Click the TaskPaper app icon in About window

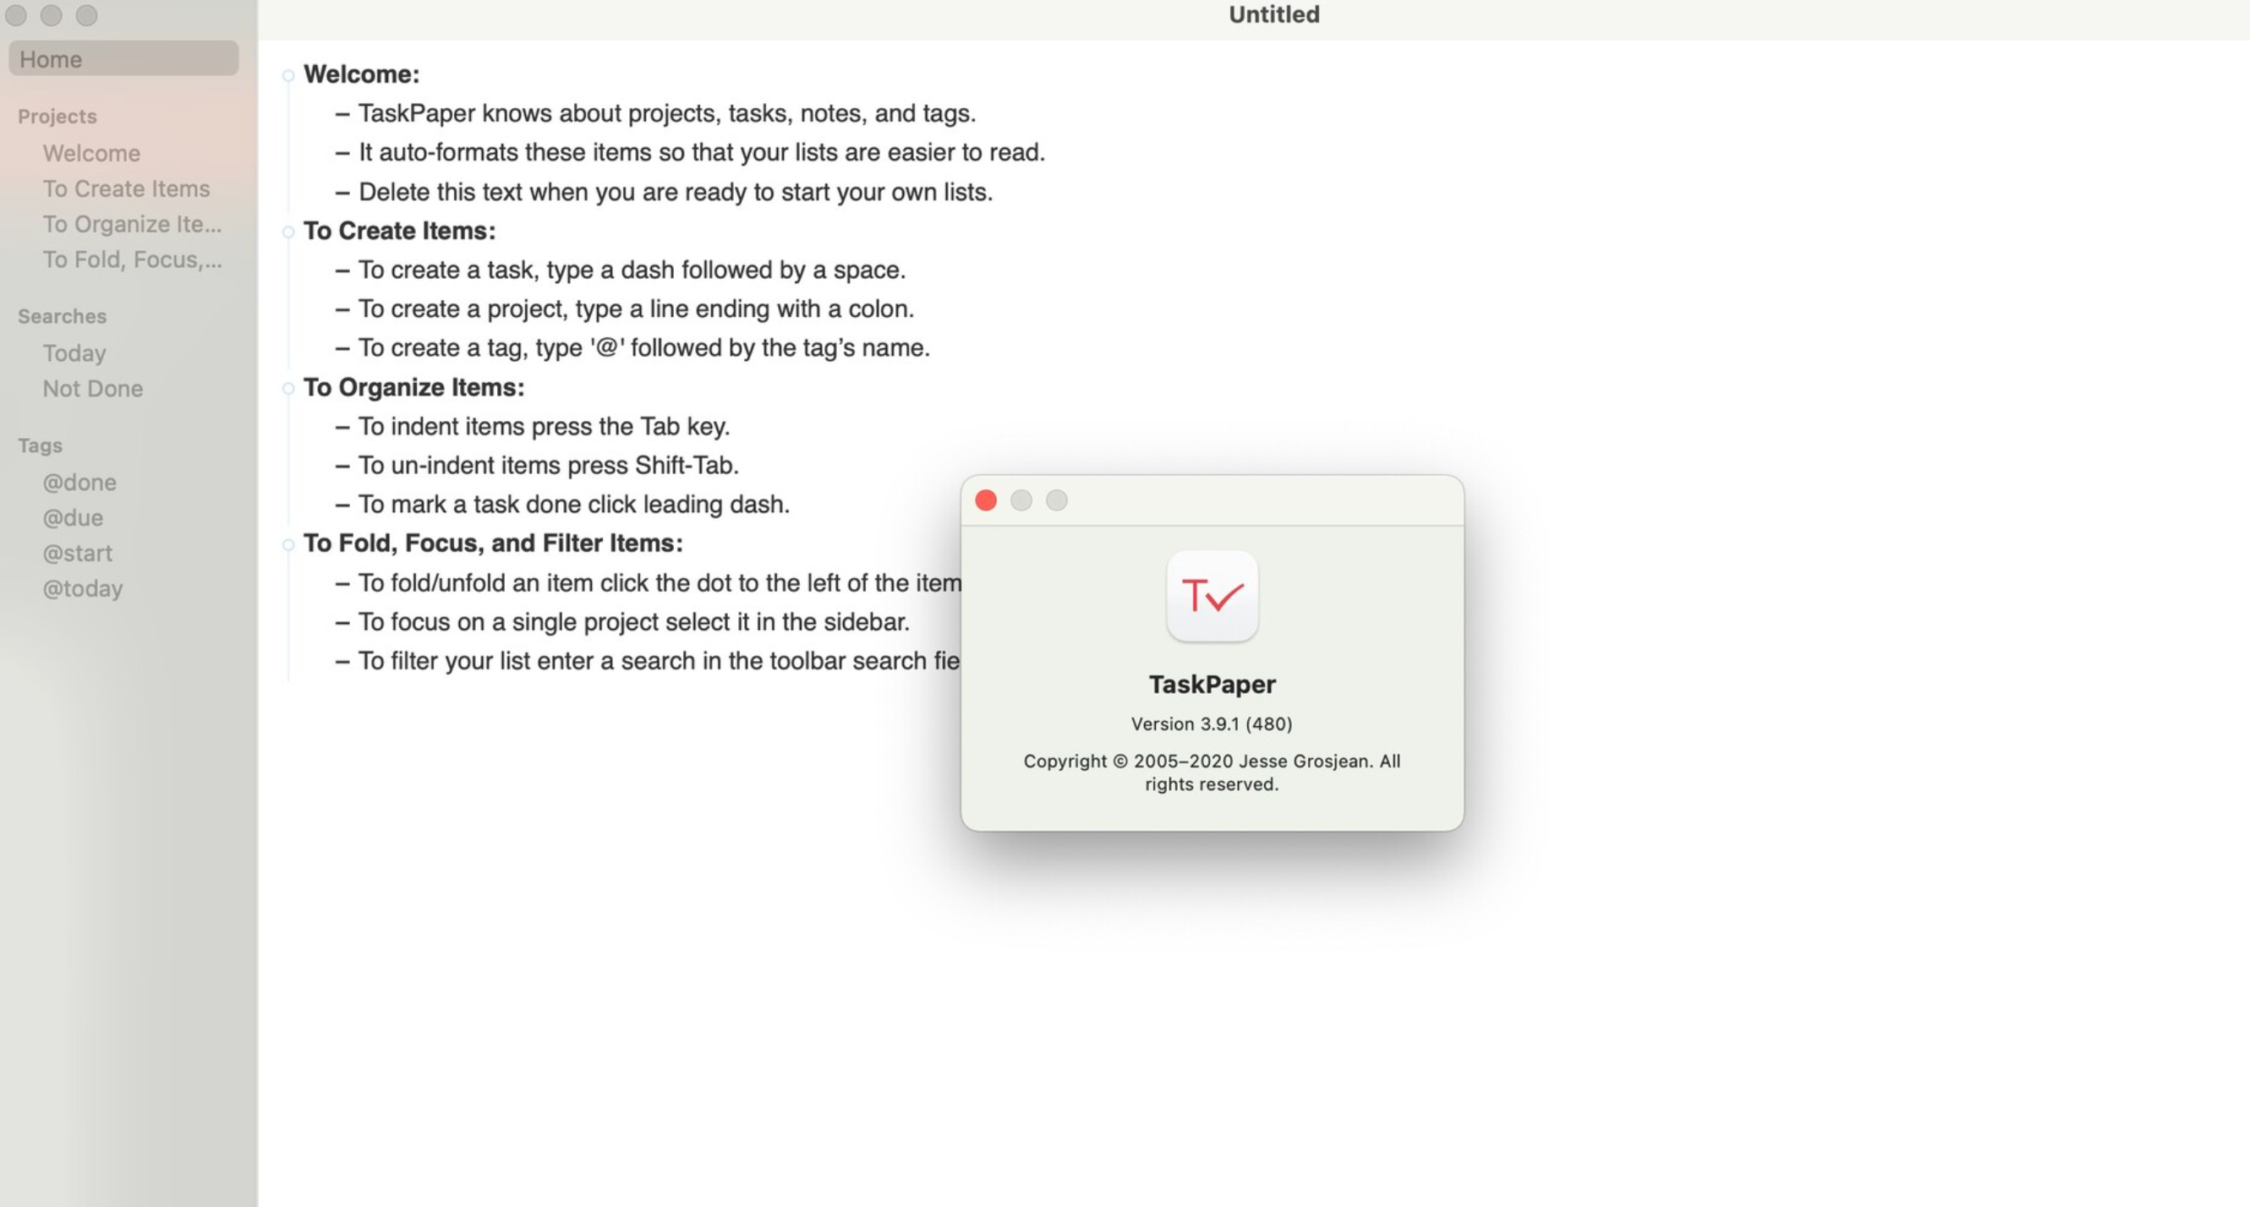coord(1213,597)
